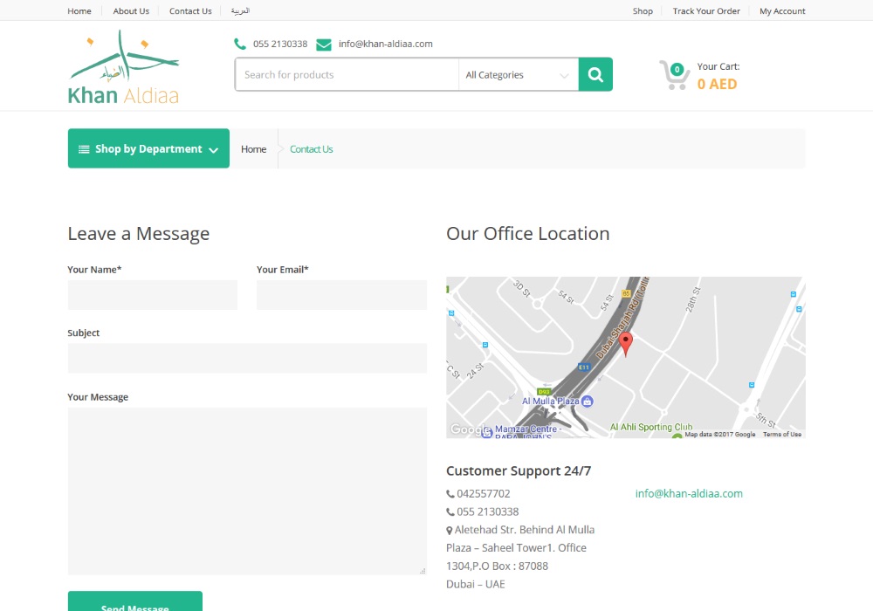Click the Home breadcrumb link
The width and height of the screenshot is (873, 611).
(x=253, y=149)
